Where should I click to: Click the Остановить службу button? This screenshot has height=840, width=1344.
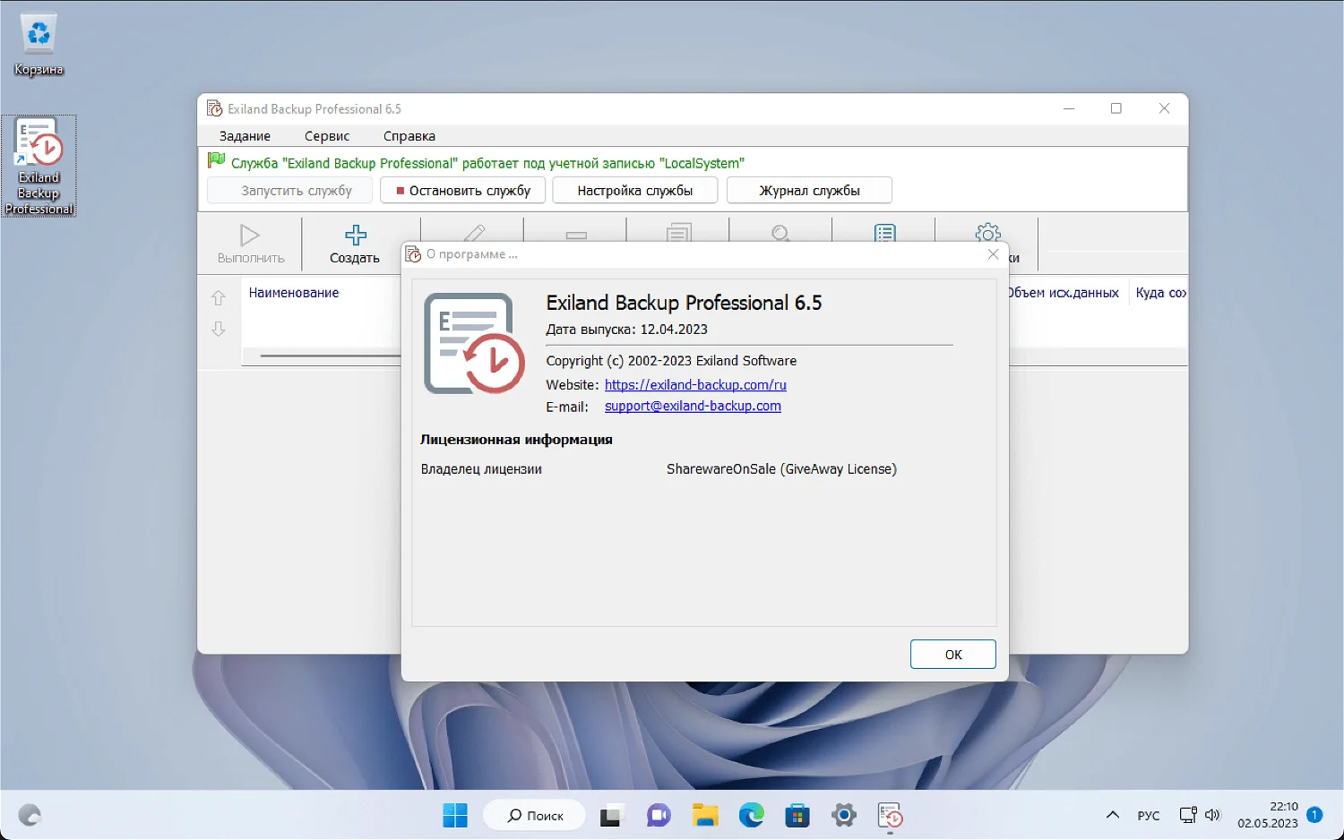click(463, 191)
